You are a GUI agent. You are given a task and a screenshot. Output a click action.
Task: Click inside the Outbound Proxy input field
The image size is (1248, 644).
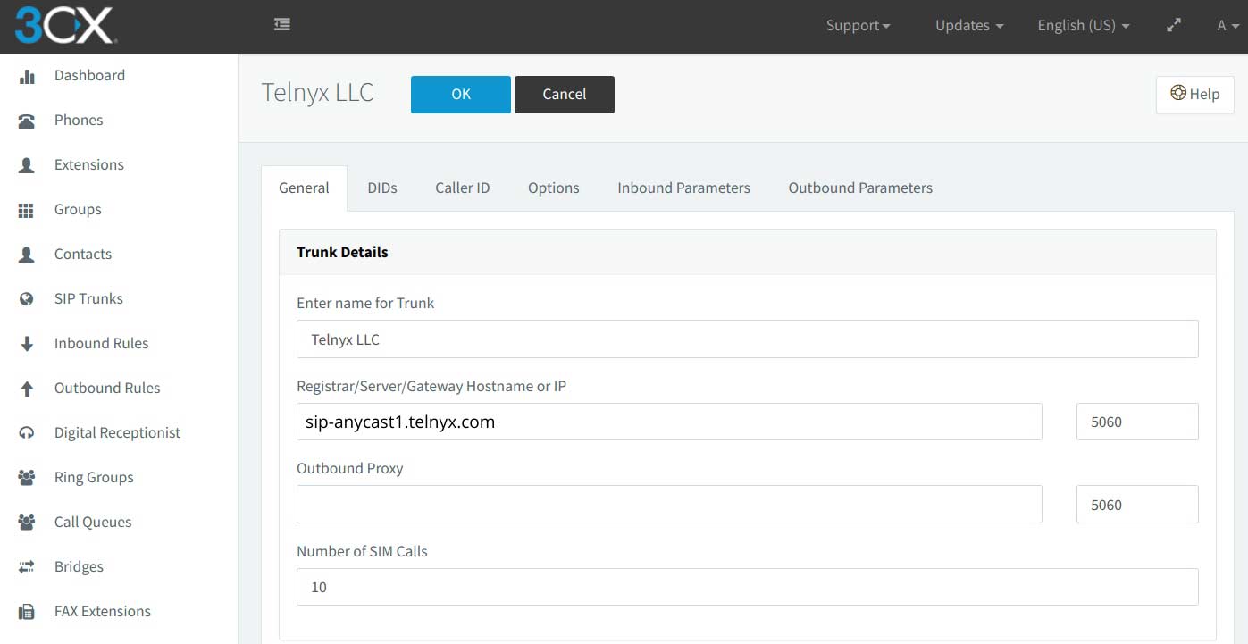pos(668,504)
